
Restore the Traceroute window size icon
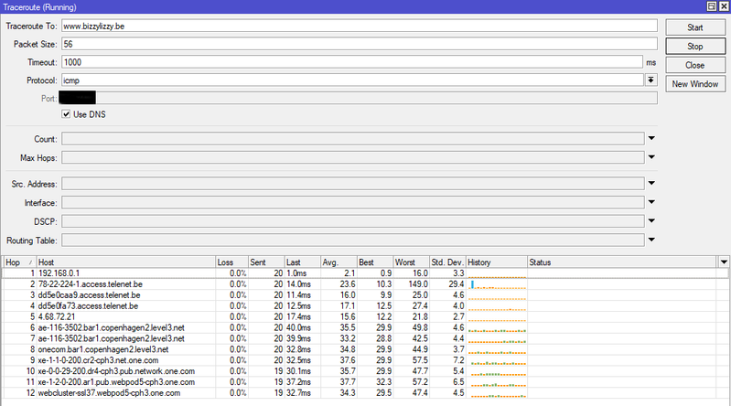click(x=712, y=6)
